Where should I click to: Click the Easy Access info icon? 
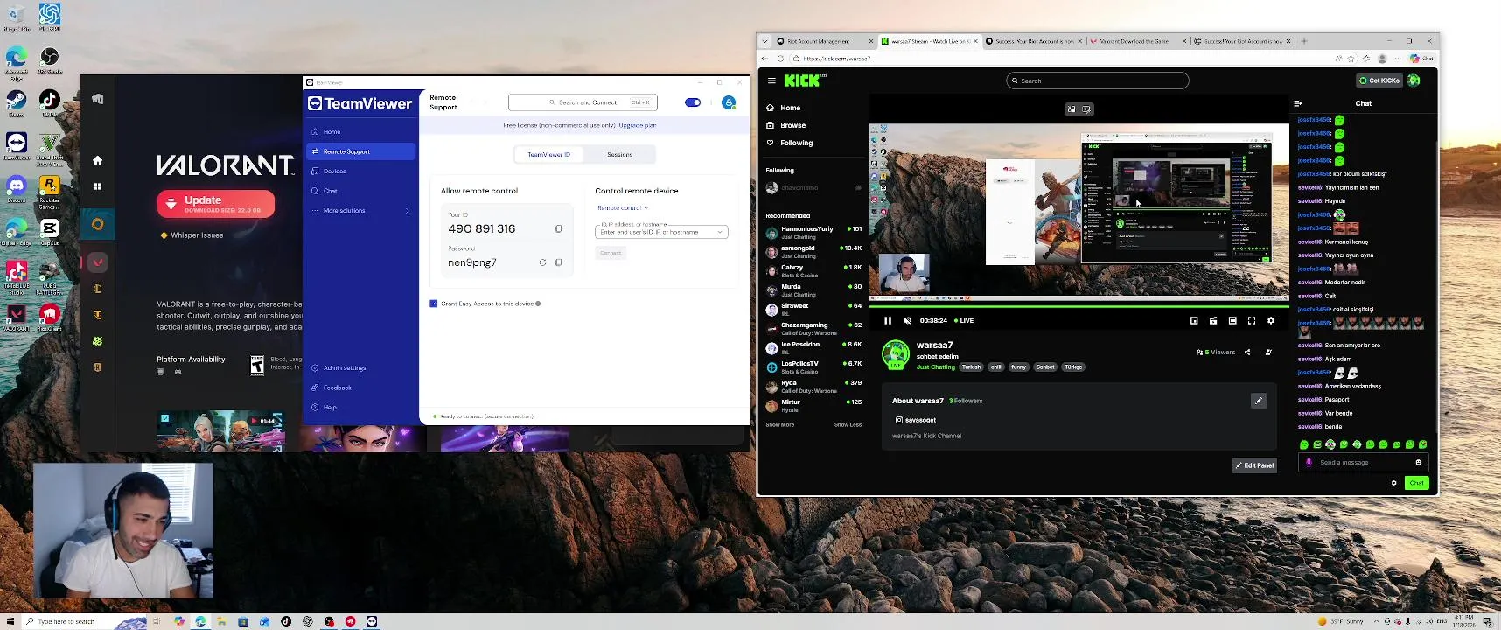(538, 304)
